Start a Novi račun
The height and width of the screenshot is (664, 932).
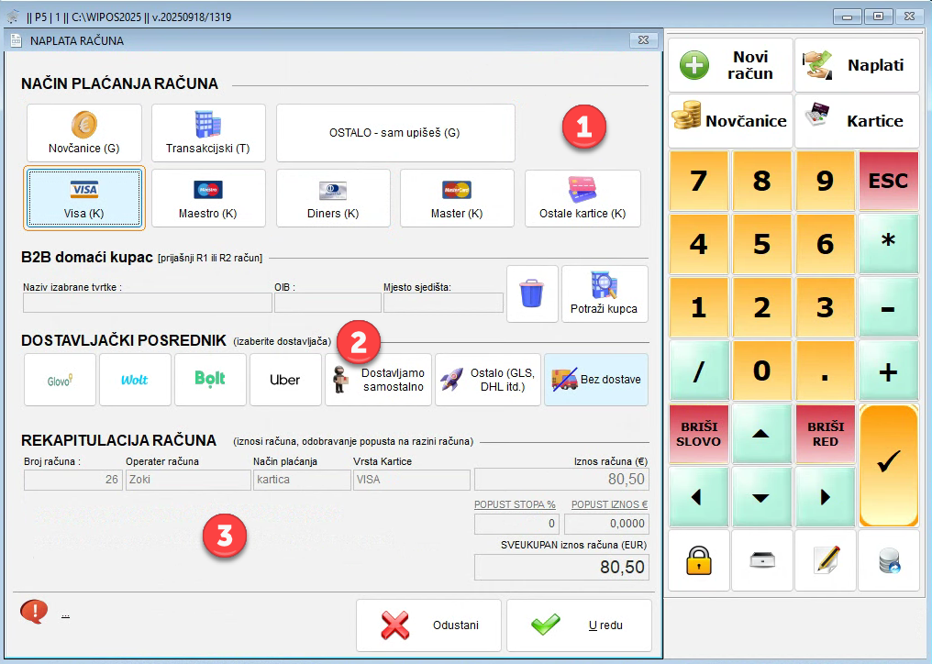[x=730, y=65]
